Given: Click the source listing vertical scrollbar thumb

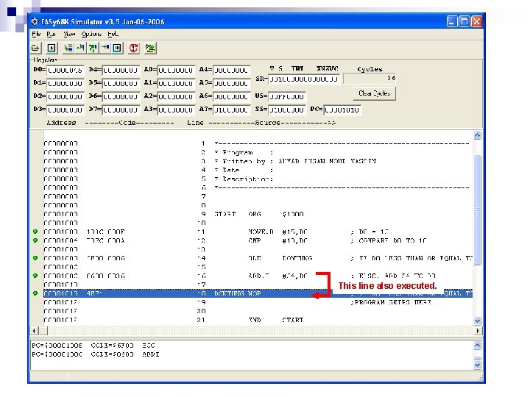Looking at the screenshot, I should (477, 210).
